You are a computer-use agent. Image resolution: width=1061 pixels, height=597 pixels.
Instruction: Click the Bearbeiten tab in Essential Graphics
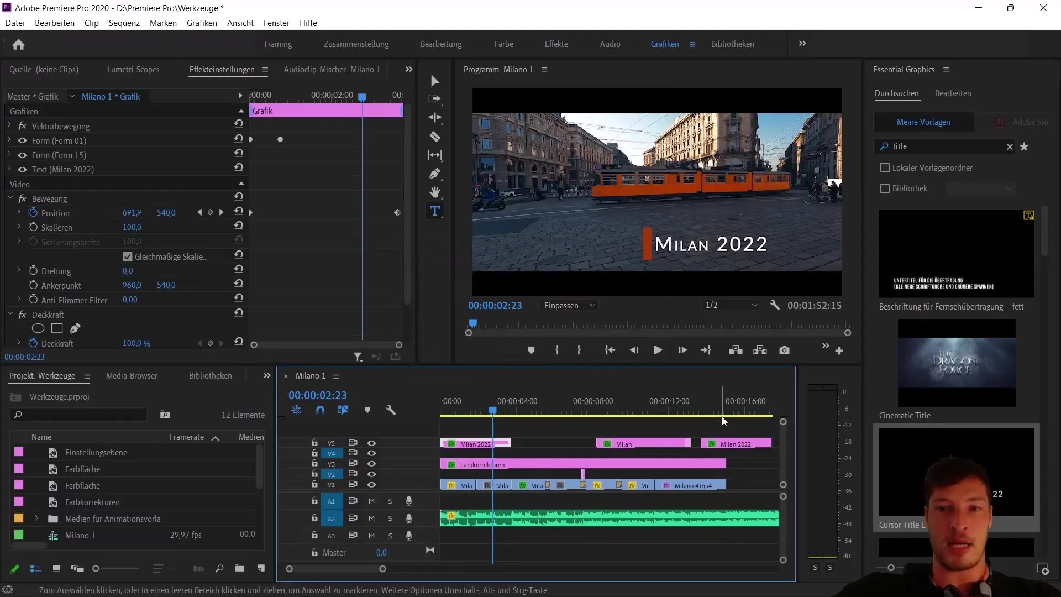pyautogui.click(x=953, y=92)
